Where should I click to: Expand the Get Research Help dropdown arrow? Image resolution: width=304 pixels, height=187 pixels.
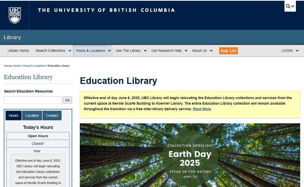[x=186, y=51]
